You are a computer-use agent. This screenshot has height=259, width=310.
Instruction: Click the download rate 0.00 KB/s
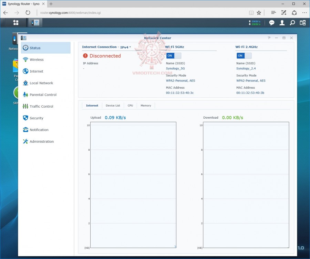point(232,117)
